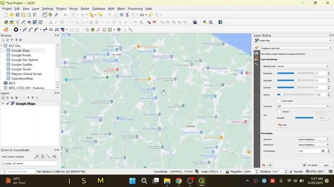
Task: Open the Plugins menu
Action: click(x=61, y=9)
